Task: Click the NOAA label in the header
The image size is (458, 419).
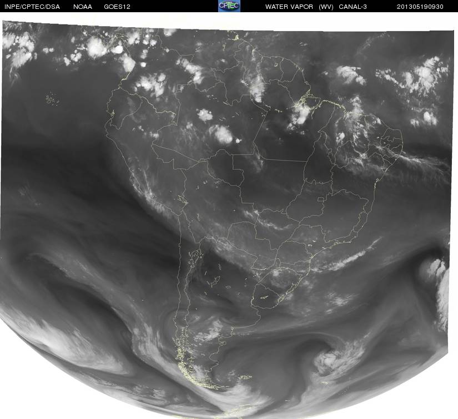Action: click(83, 7)
